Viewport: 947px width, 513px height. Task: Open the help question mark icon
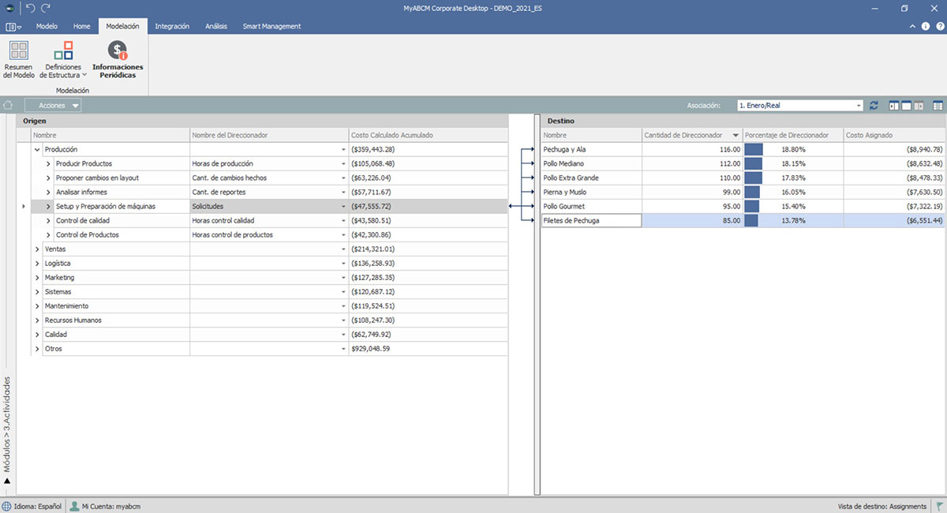pyautogui.click(x=939, y=26)
